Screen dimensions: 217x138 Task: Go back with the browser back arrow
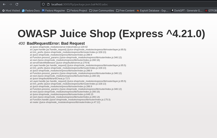(x=4, y=4)
